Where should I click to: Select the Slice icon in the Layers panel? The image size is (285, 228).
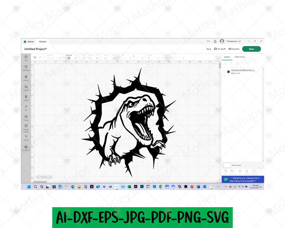pos(225,171)
